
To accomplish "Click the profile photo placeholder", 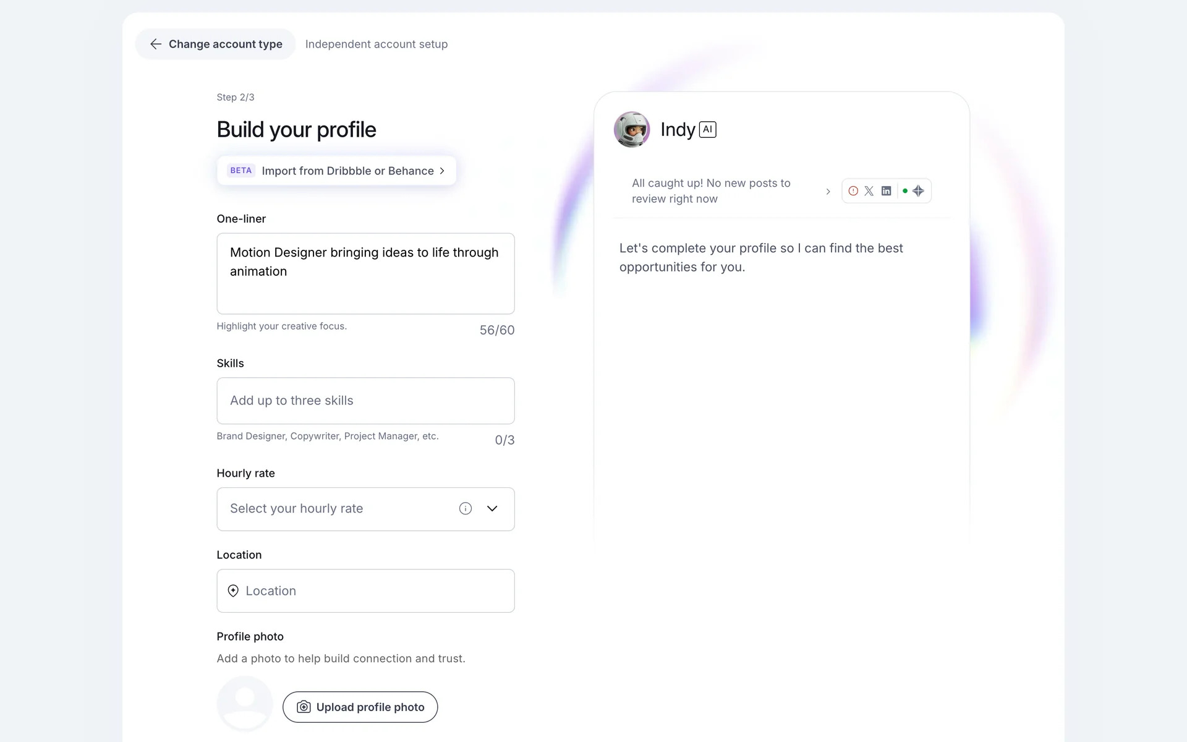I will click(245, 704).
